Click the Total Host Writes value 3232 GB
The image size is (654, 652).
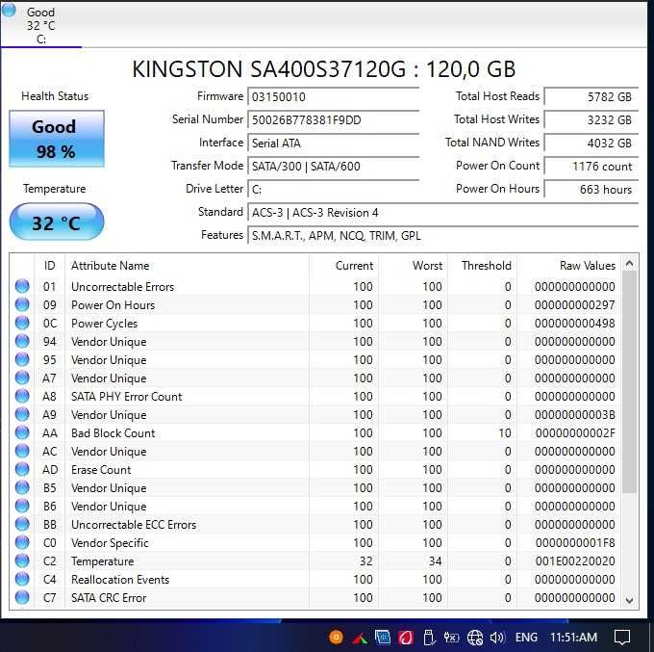pyautogui.click(x=591, y=120)
